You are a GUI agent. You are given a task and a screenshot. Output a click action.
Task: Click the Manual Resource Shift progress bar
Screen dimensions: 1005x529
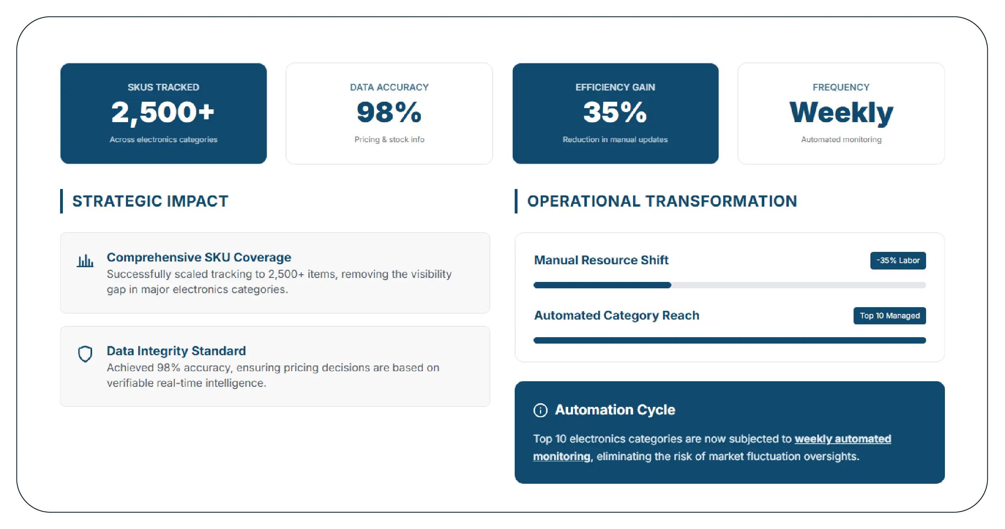729,285
